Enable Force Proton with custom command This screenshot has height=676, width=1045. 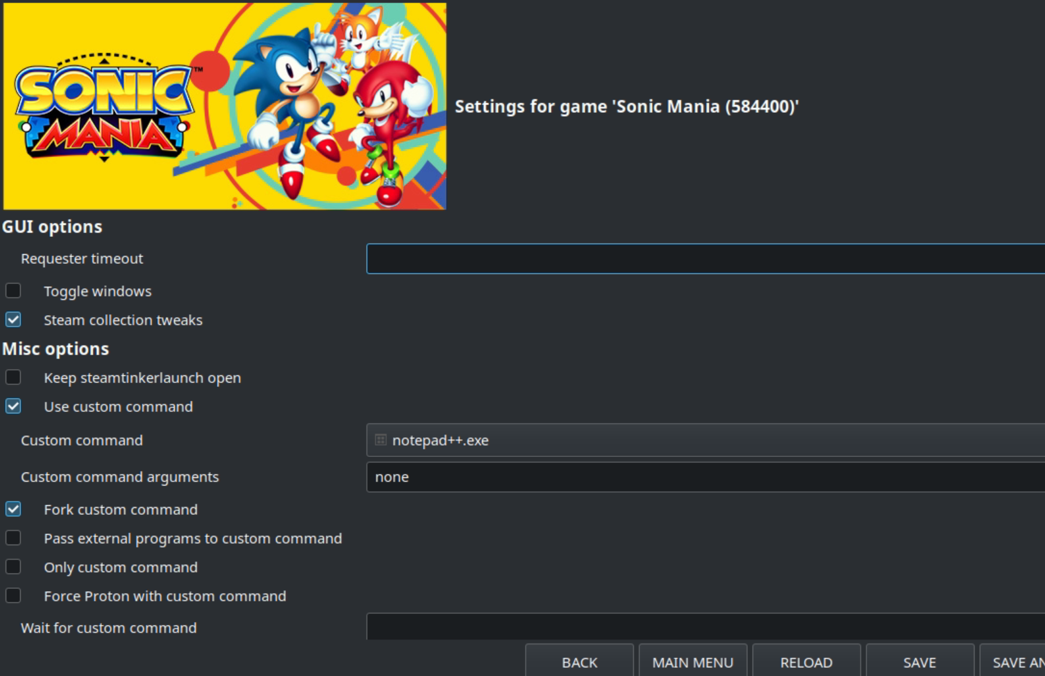[x=13, y=595]
